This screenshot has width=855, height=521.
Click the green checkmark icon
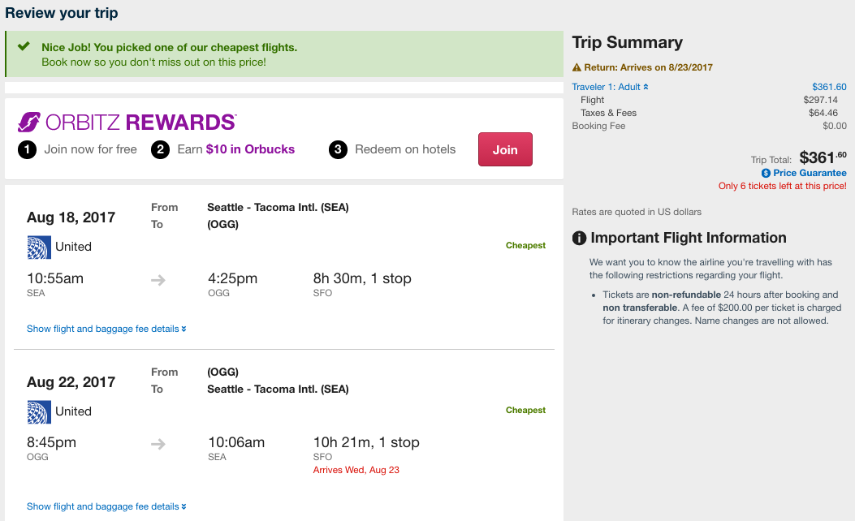click(x=24, y=47)
